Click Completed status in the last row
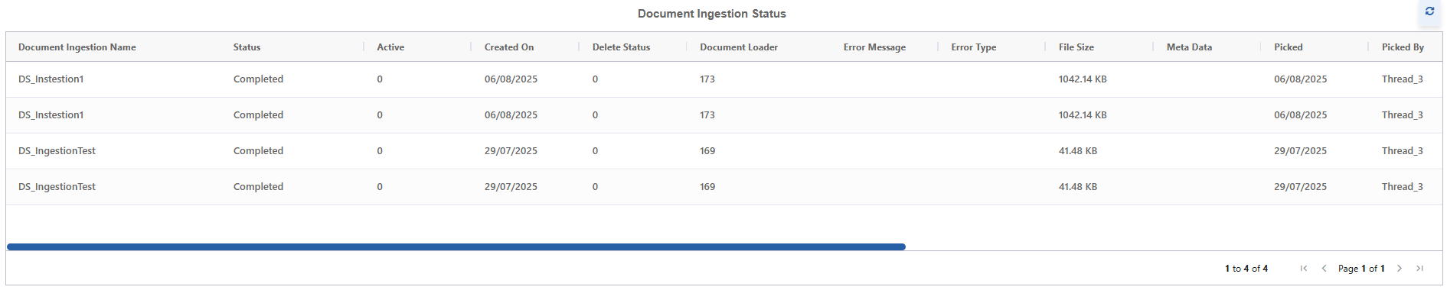This screenshot has height=290, width=1447. (258, 187)
